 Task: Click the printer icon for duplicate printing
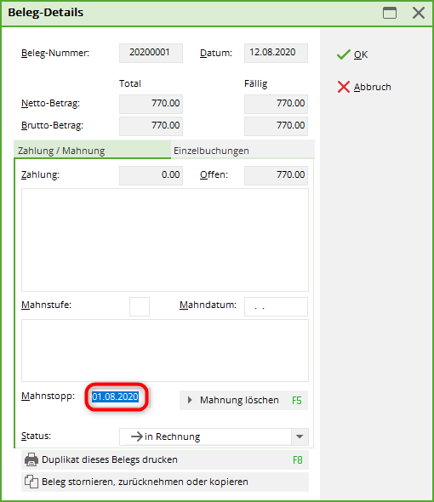pyautogui.click(x=31, y=459)
